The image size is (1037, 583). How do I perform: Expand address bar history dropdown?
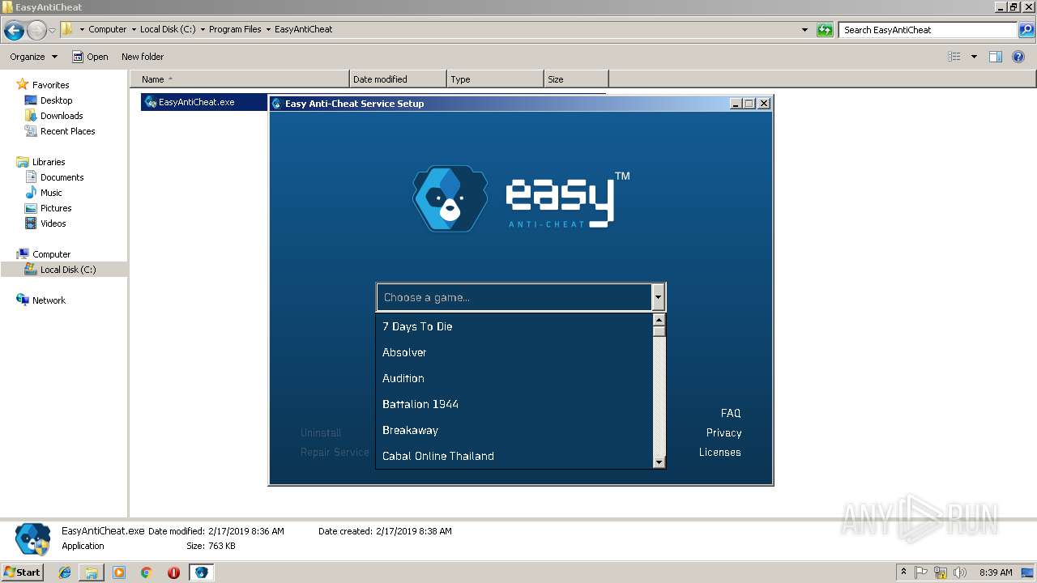804,30
